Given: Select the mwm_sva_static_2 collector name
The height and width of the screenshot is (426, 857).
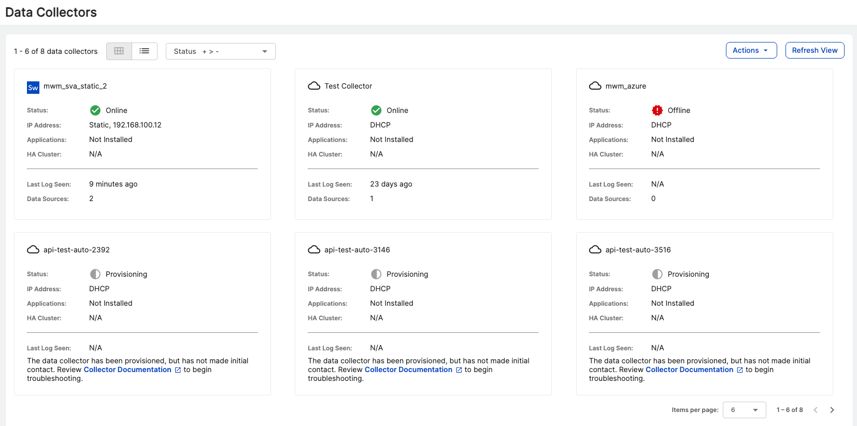Looking at the screenshot, I should [x=75, y=86].
